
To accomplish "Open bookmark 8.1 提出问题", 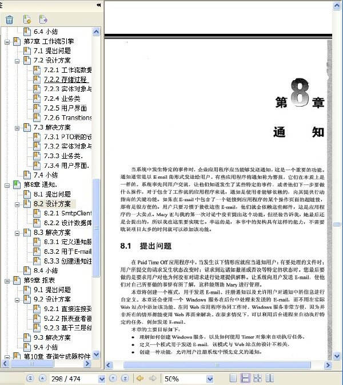I will click(x=52, y=194).
